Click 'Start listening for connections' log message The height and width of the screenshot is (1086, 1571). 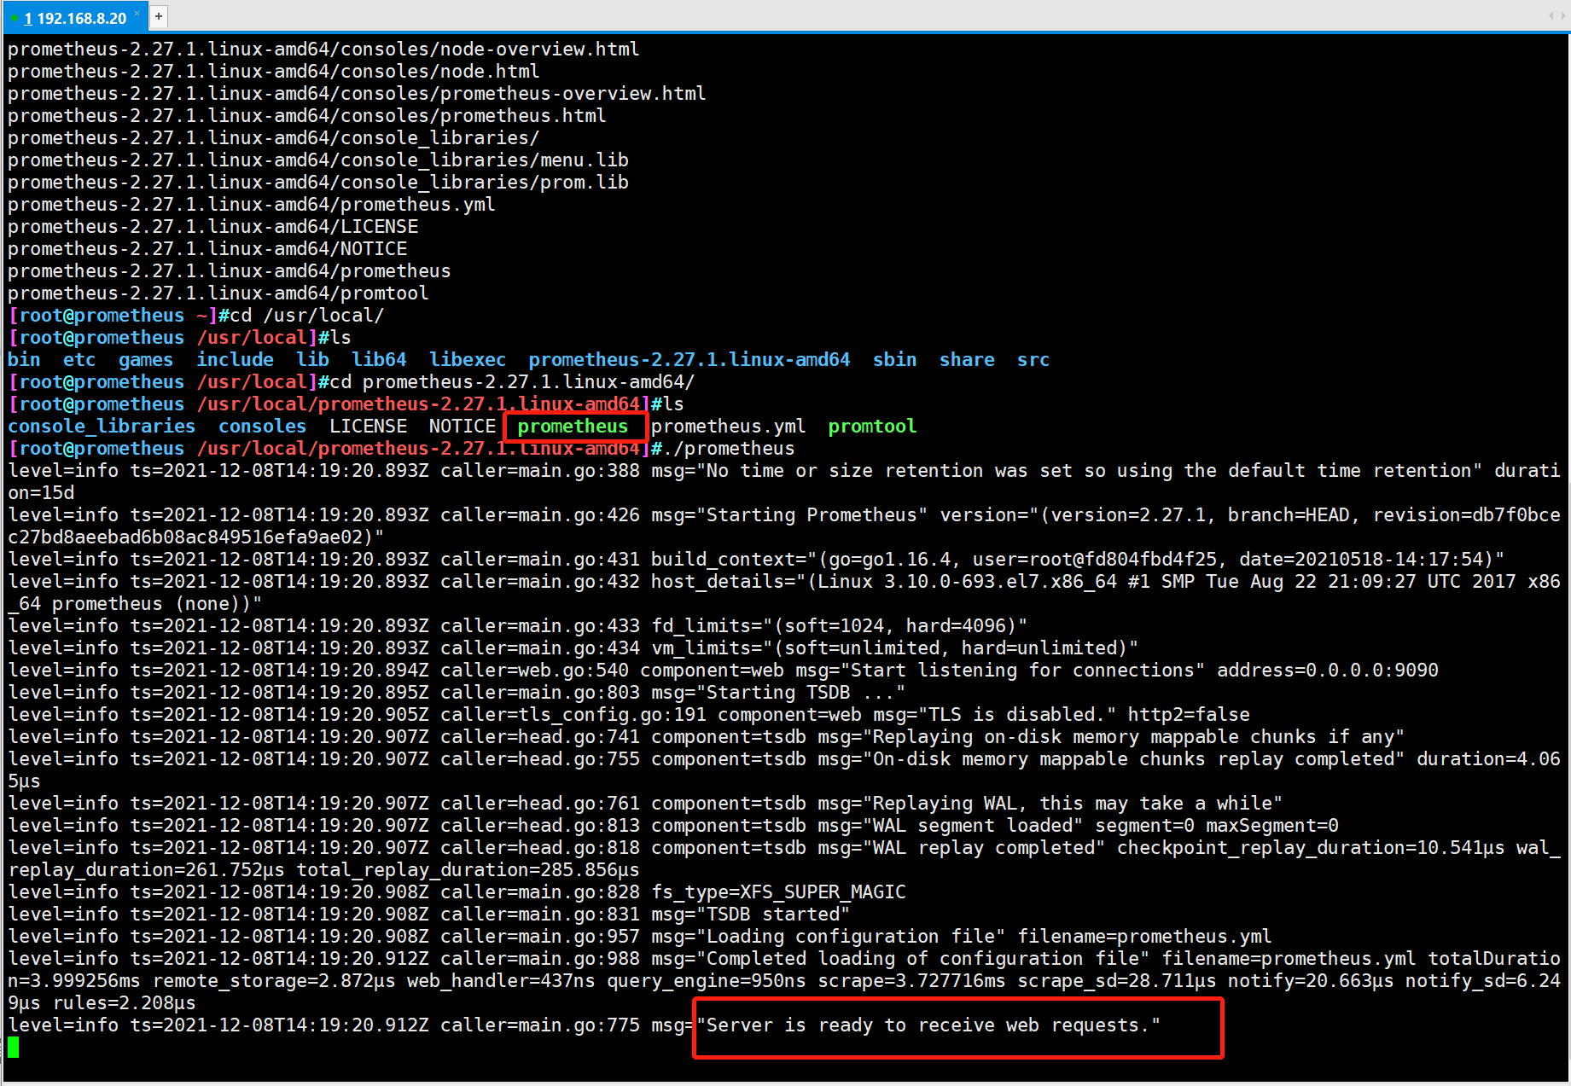click(1022, 670)
